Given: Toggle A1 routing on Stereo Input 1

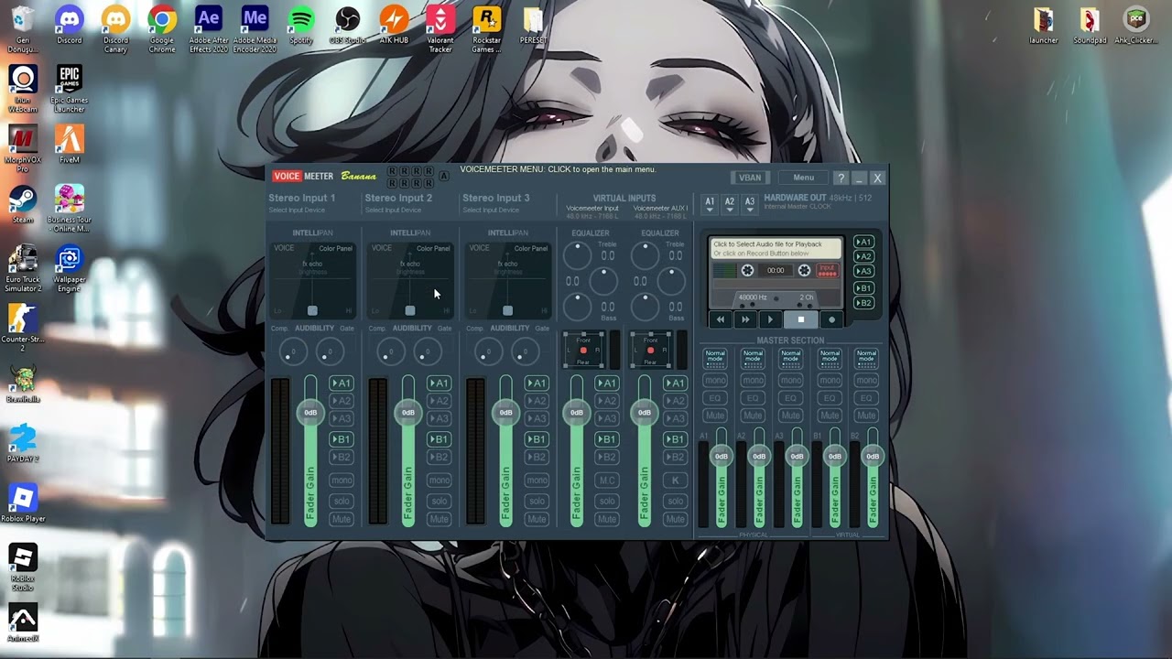Looking at the screenshot, I should (341, 384).
